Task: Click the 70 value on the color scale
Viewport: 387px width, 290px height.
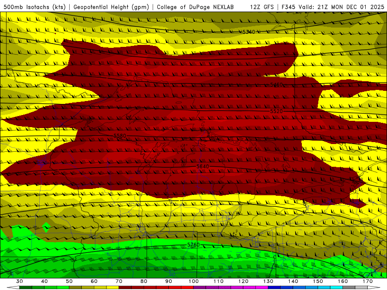Action: click(119, 281)
